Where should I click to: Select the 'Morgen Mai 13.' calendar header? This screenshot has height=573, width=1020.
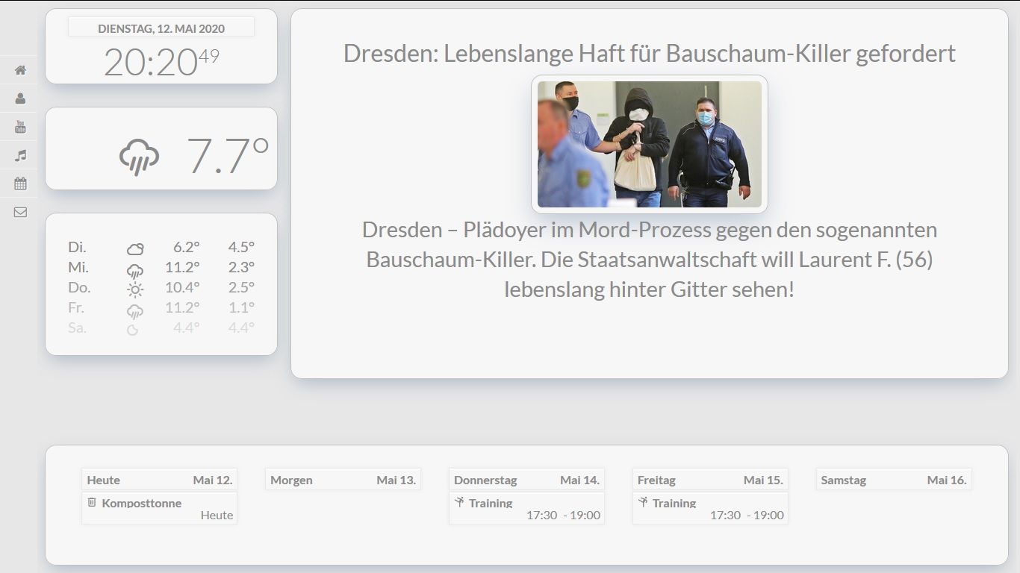pyautogui.click(x=343, y=480)
